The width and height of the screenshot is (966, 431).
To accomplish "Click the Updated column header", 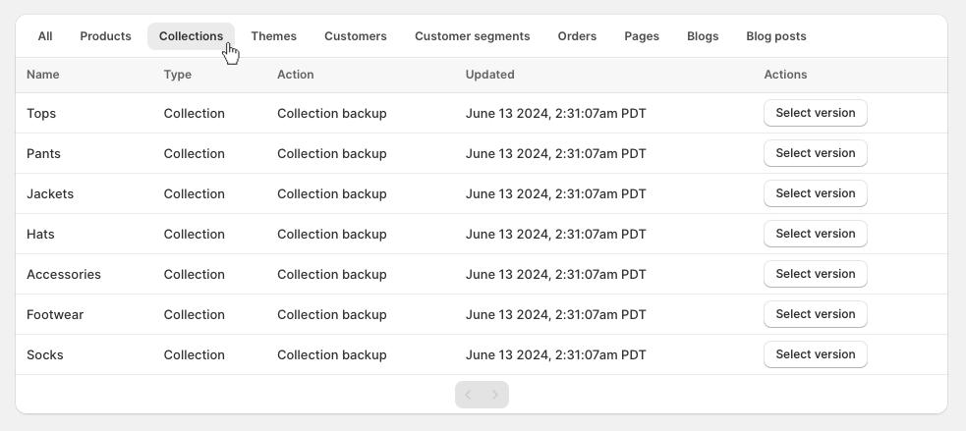I will tap(489, 75).
